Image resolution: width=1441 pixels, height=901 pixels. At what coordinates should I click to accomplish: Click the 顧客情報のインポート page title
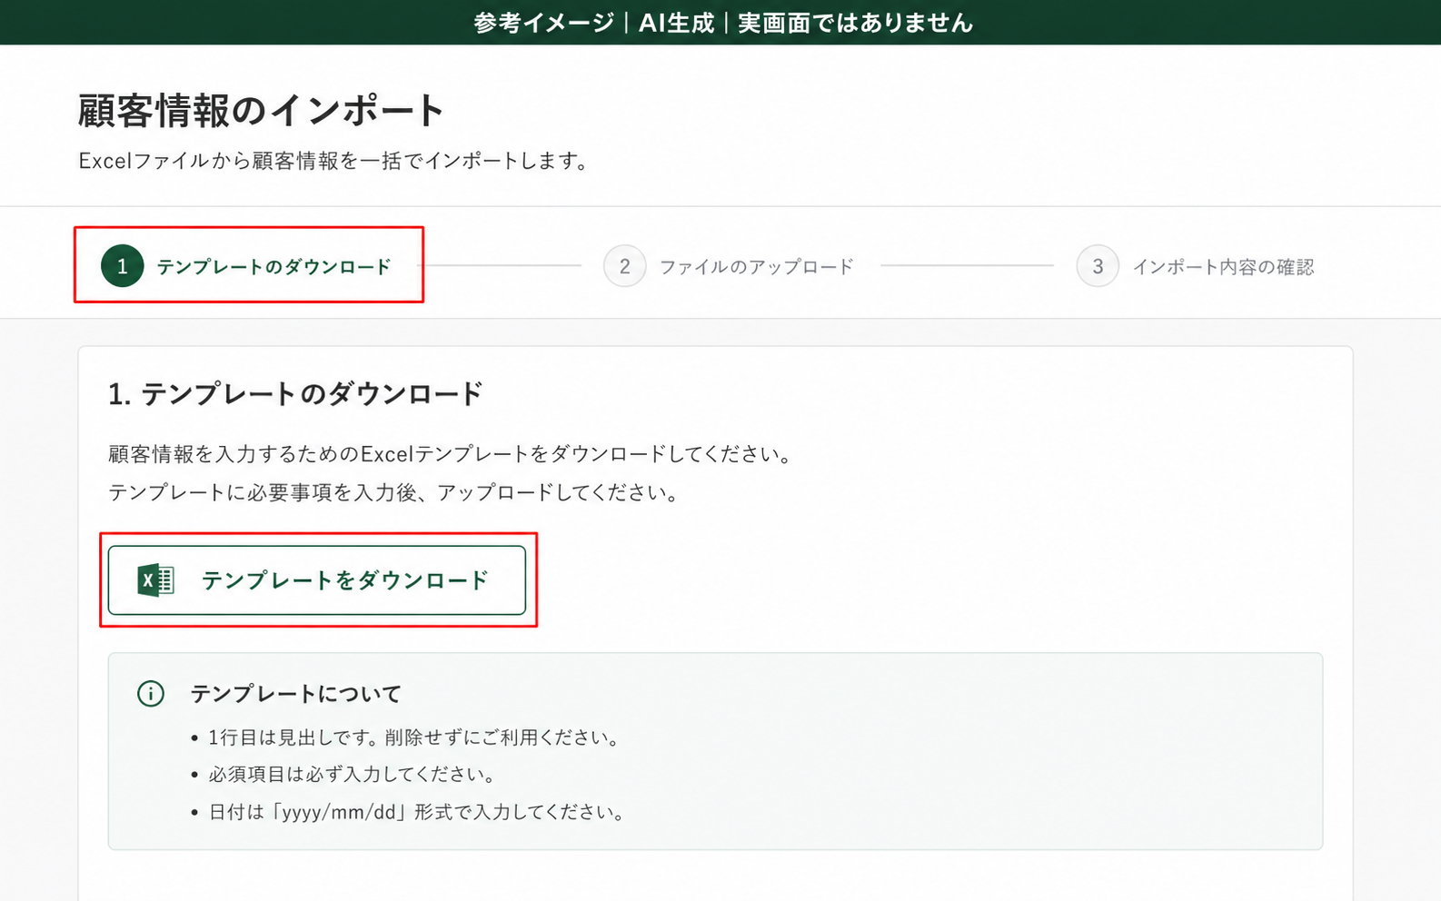pos(262,111)
